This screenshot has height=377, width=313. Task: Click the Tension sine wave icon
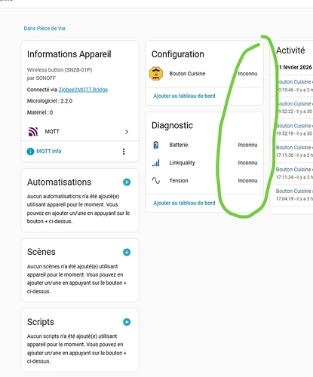point(156,181)
